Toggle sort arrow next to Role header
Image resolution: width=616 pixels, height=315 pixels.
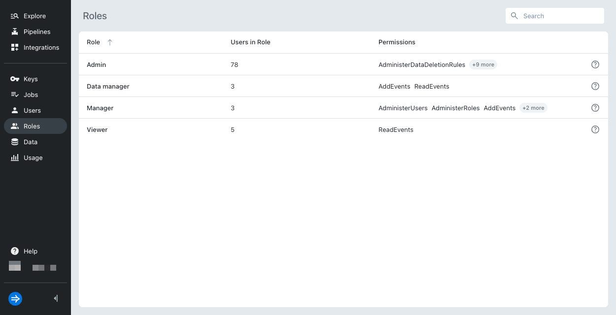coord(110,42)
